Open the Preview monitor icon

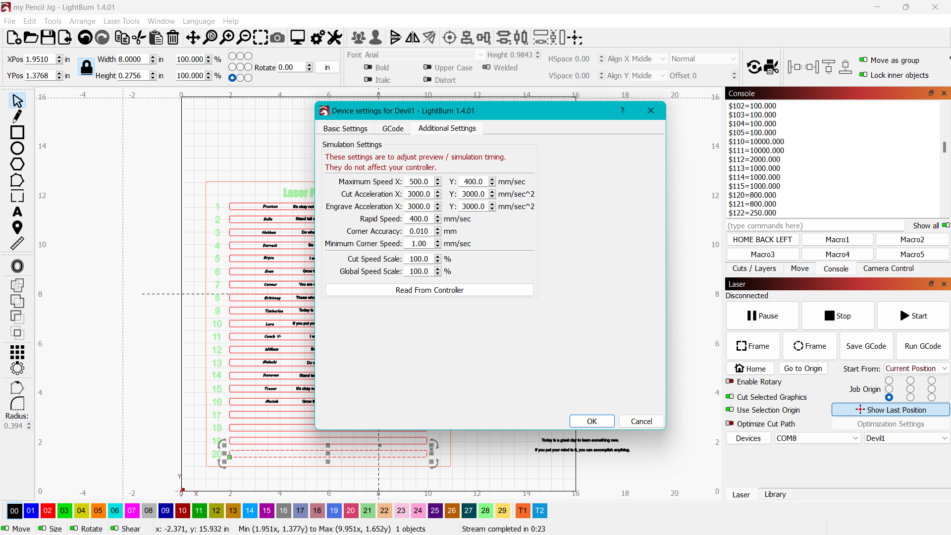[x=298, y=37]
